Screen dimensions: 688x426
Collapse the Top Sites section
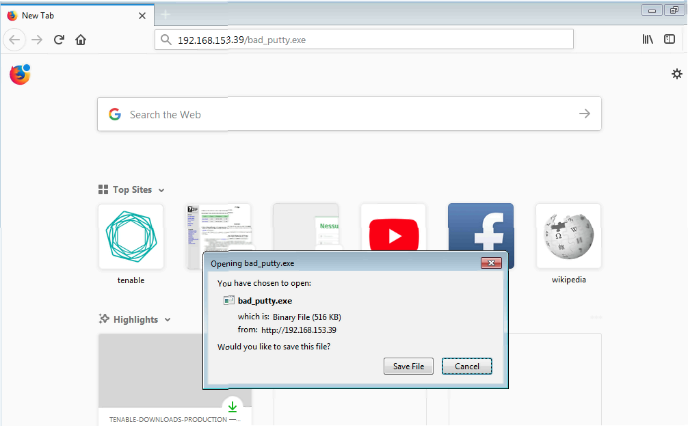tap(161, 190)
